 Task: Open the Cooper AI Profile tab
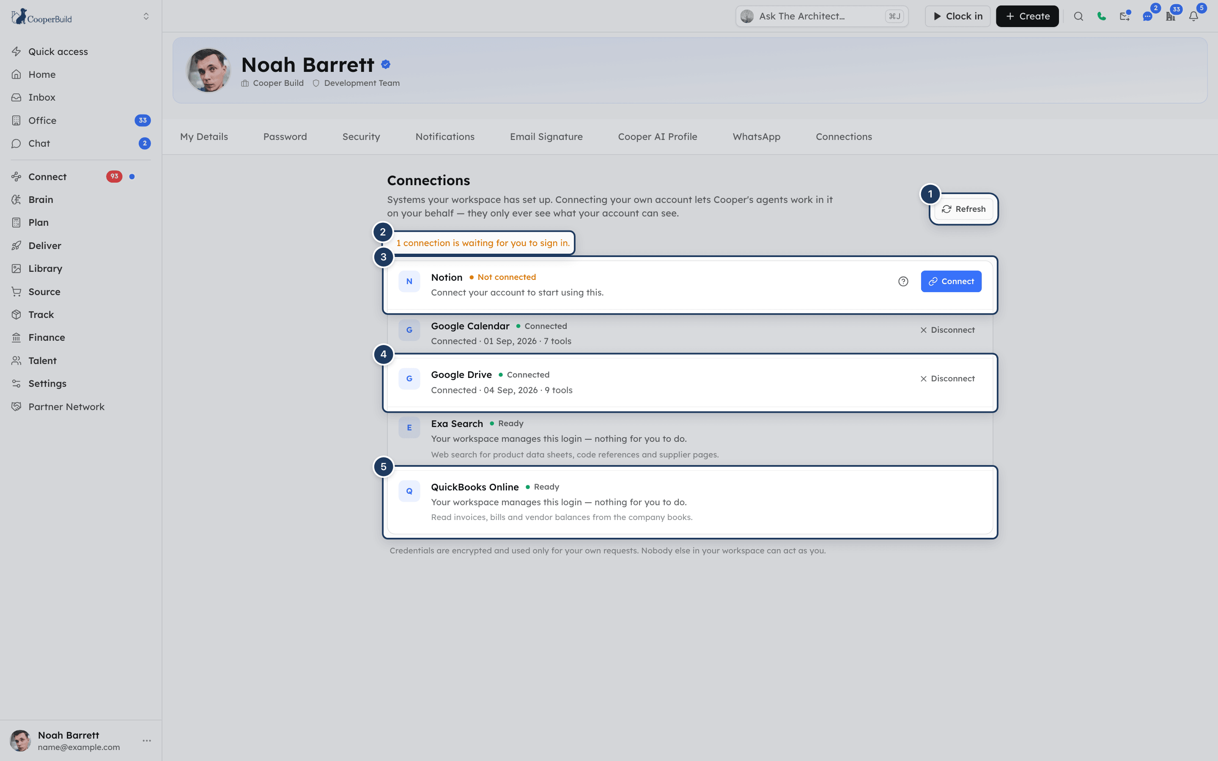click(x=657, y=137)
